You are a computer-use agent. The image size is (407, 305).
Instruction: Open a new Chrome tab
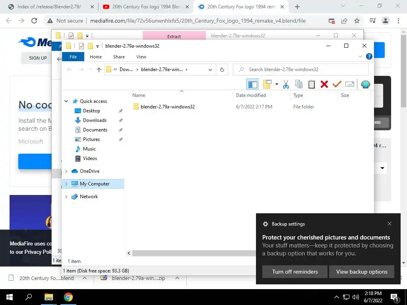tap(297, 7)
